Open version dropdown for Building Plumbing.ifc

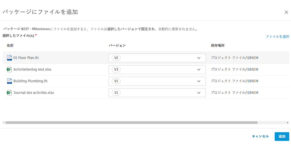tap(157, 81)
